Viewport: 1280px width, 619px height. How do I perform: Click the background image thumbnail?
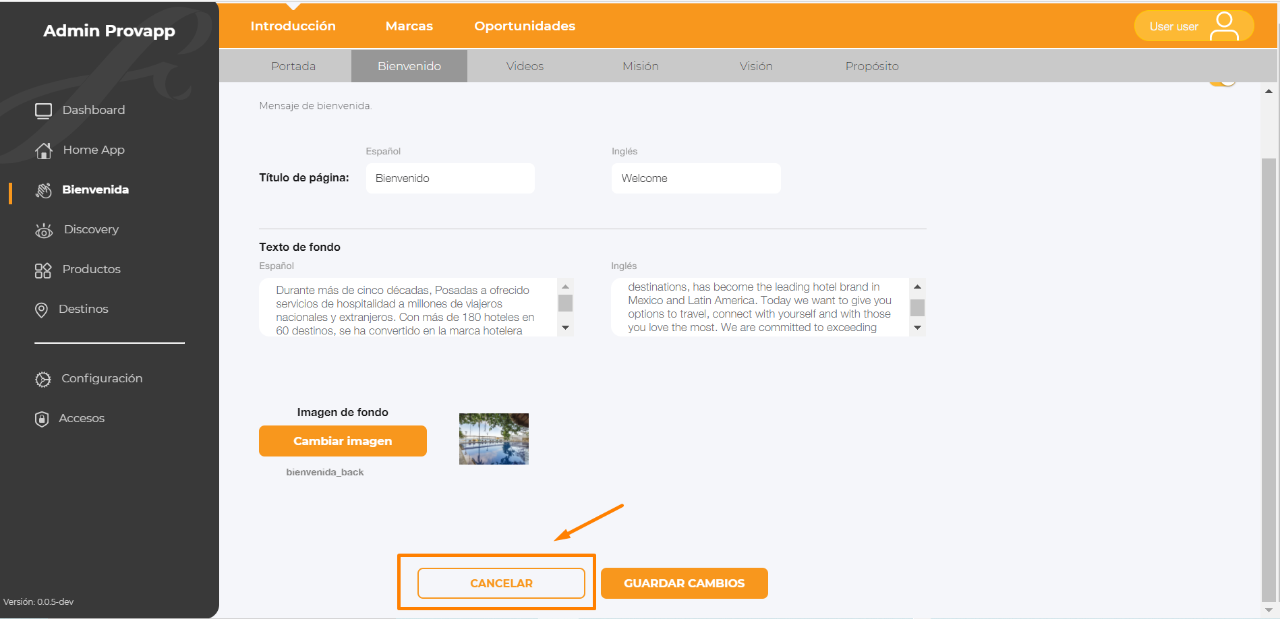click(x=494, y=439)
